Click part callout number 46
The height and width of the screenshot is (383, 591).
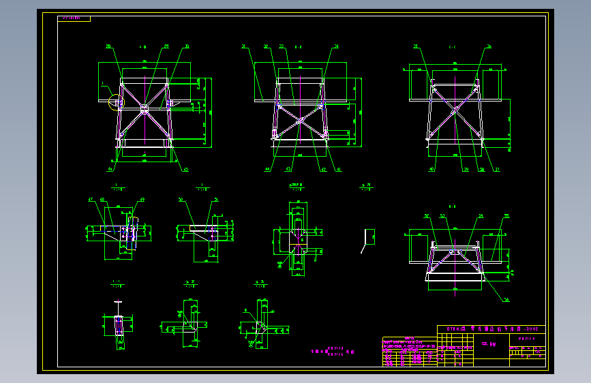[110, 169]
